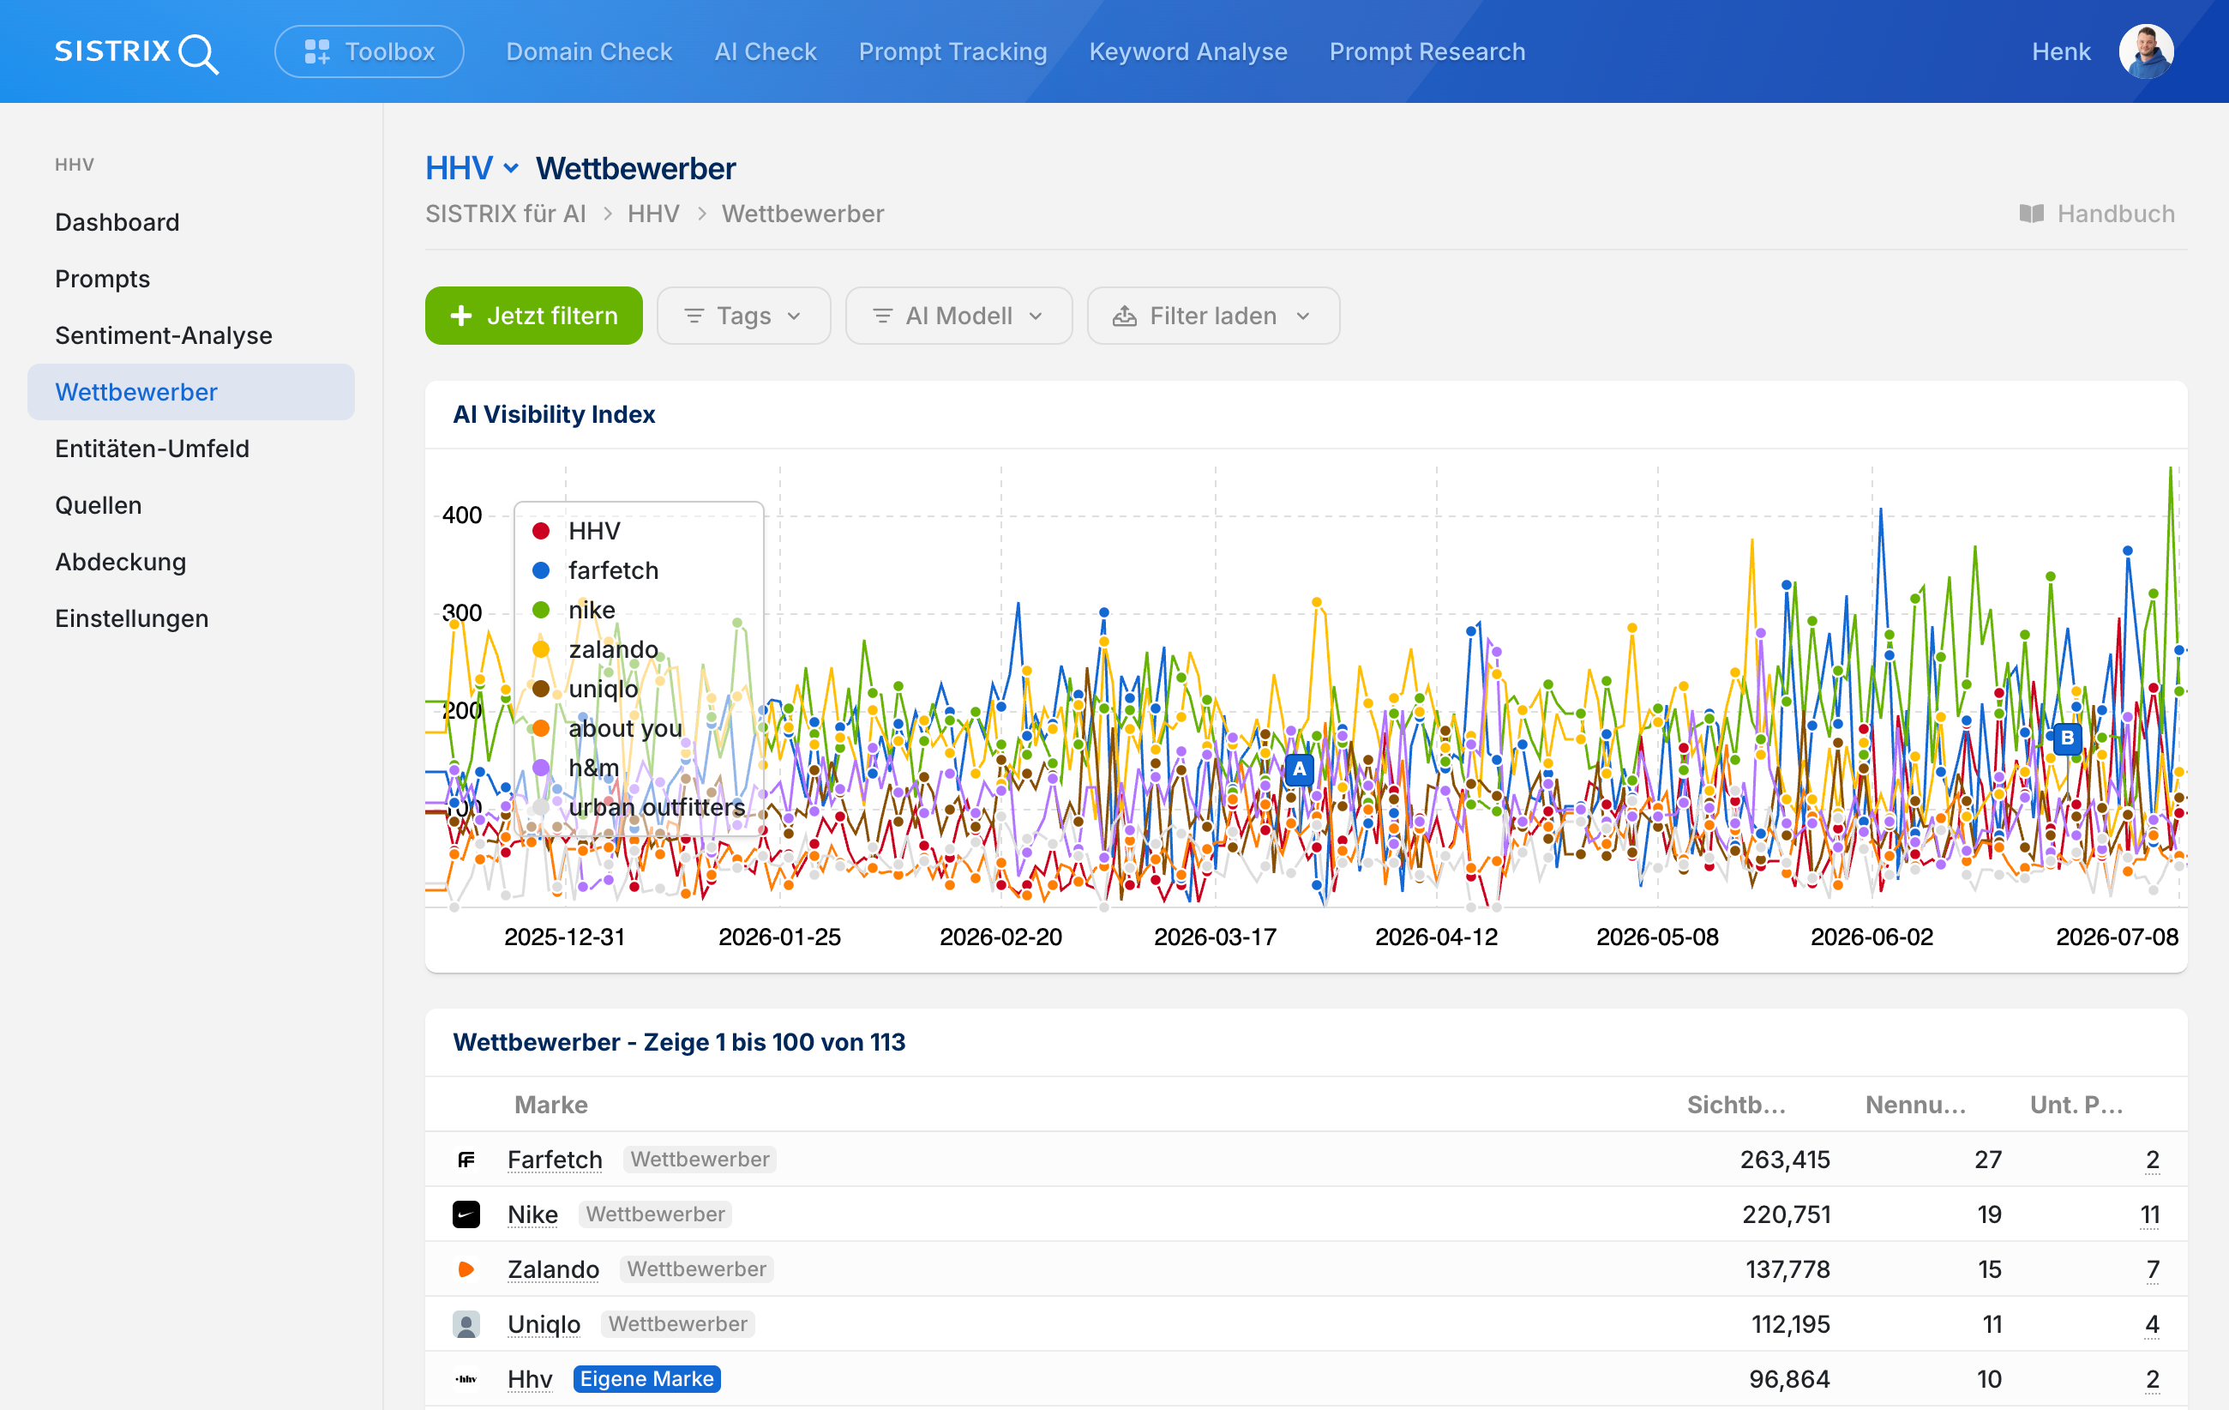The width and height of the screenshot is (2229, 1410).
Task: Sort by the Nennu... column header
Action: 1915,1105
